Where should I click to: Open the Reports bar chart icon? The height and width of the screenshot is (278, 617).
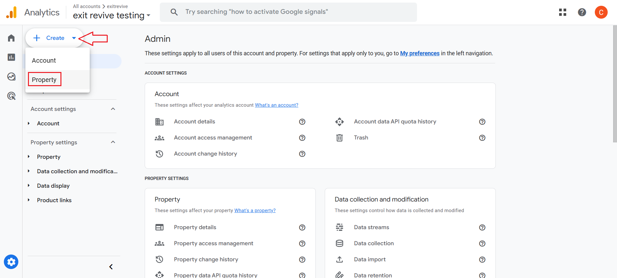(11, 57)
